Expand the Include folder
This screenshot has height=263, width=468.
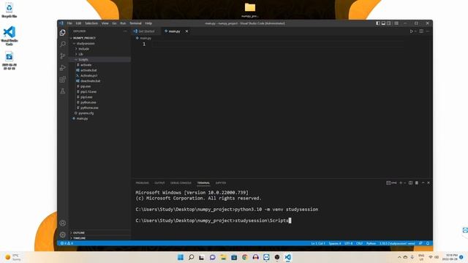pos(100,49)
